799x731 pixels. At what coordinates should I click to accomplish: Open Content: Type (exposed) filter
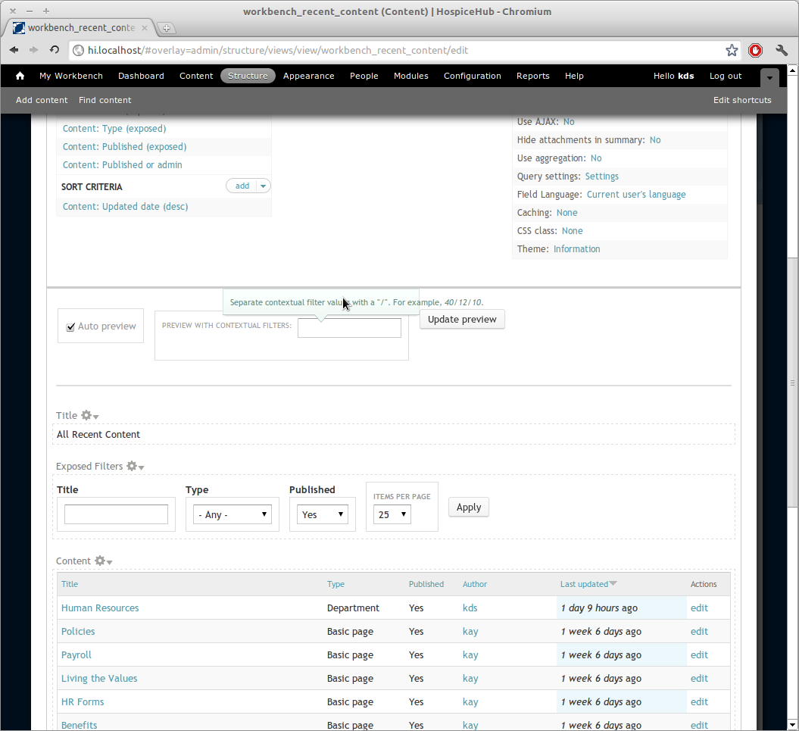(x=114, y=129)
